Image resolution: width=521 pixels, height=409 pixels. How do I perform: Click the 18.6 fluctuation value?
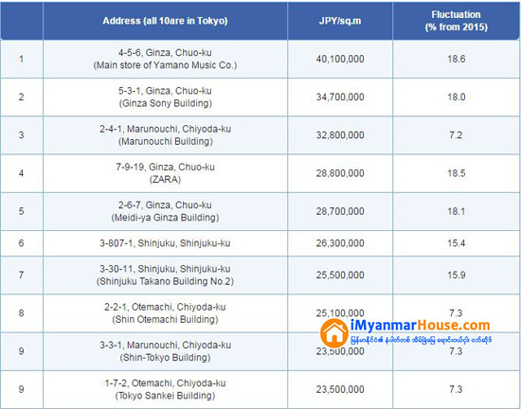[x=457, y=59]
